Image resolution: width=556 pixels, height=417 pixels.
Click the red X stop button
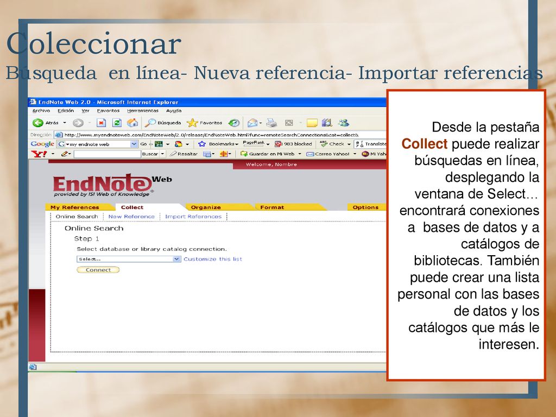pos(102,123)
